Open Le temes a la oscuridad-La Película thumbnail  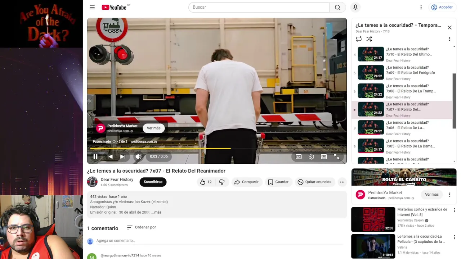373,246
